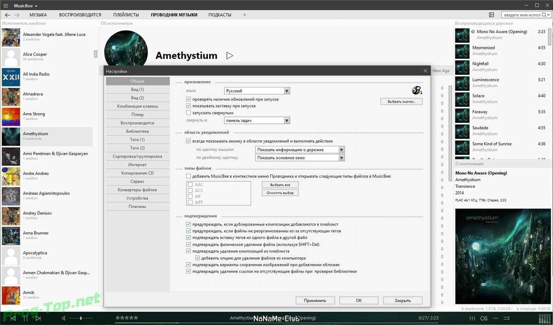Toggle 'добавить опцию для удаления файлов из компьютера'
The image size is (553, 325).
pos(197,258)
